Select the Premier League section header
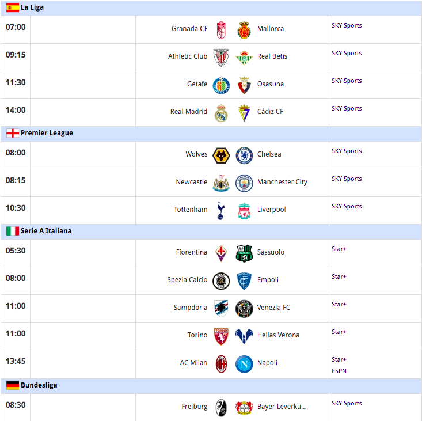Image resolution: width=422 pixels, height=421 pixels. 211,133
